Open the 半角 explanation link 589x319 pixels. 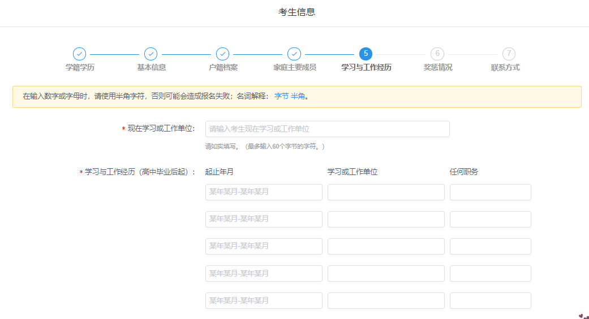[298, 97]
